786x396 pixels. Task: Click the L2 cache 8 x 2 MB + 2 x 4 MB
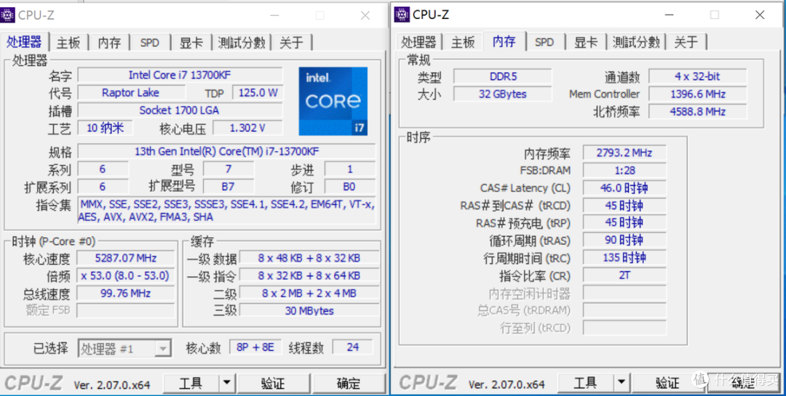point(309,294)
